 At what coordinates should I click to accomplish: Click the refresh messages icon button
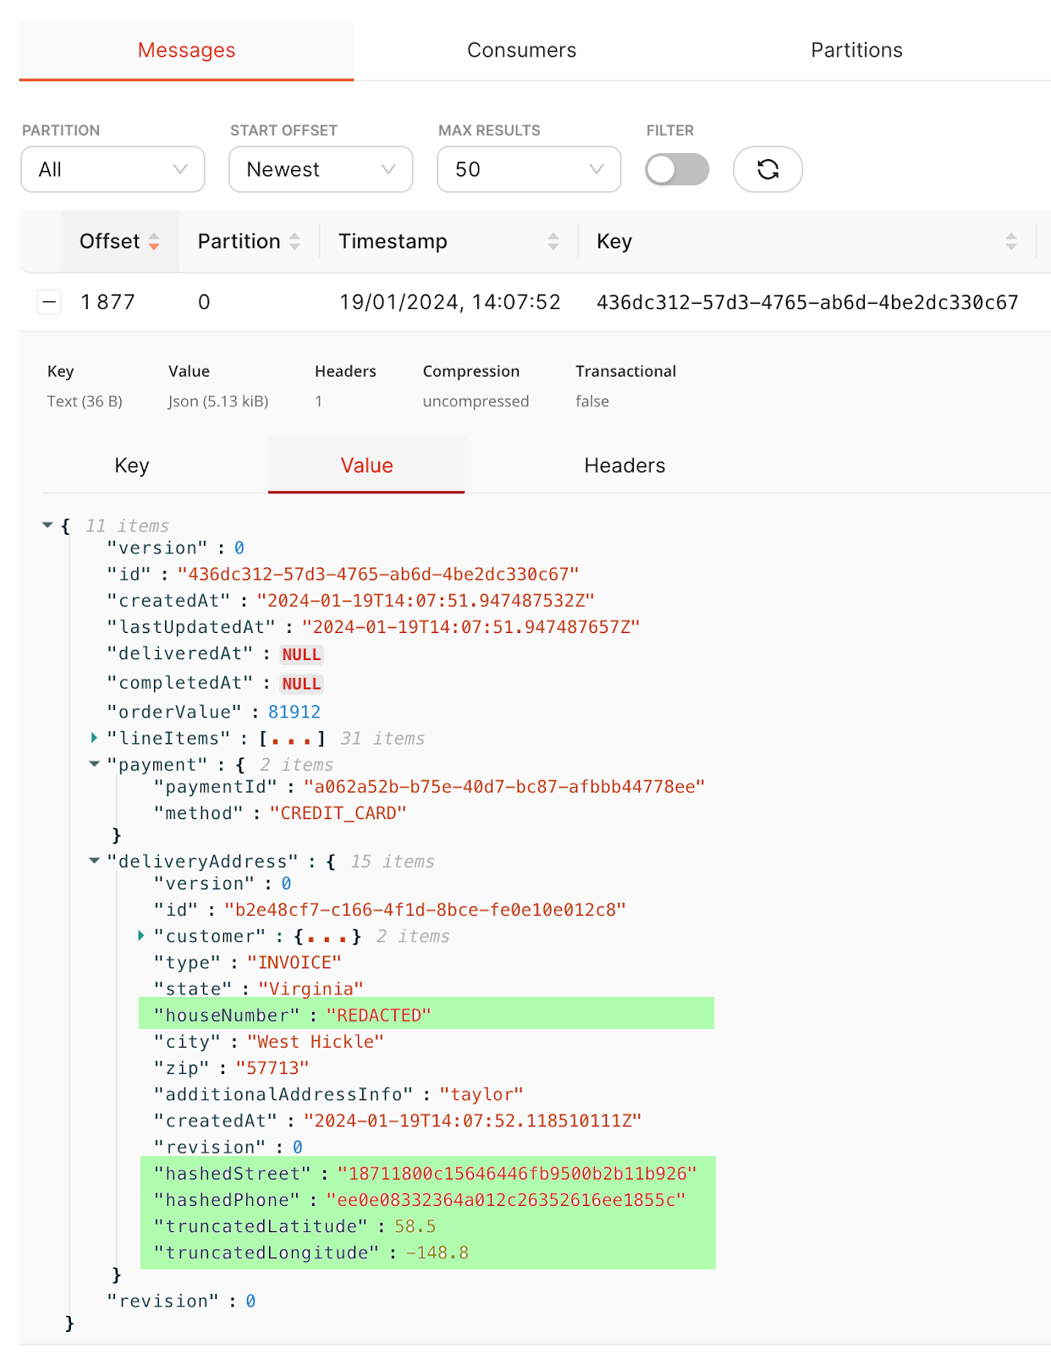click(x=768, y=169)
